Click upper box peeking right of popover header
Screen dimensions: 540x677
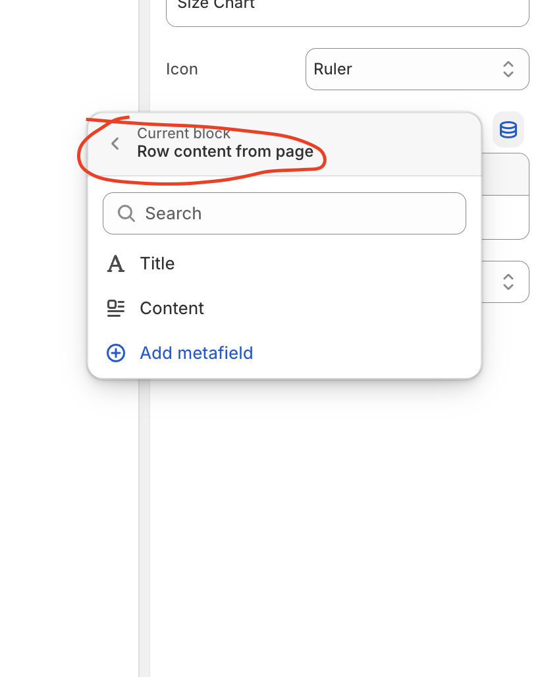coord(506,174)
